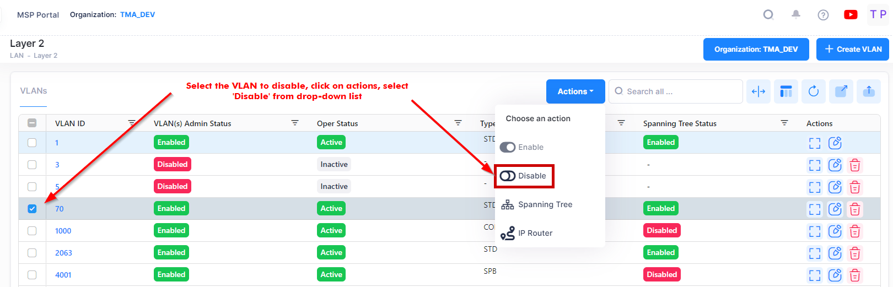Click the search magnifier icon in header
The height and width of the screenshot is (287, 893).
click(768, 15)
